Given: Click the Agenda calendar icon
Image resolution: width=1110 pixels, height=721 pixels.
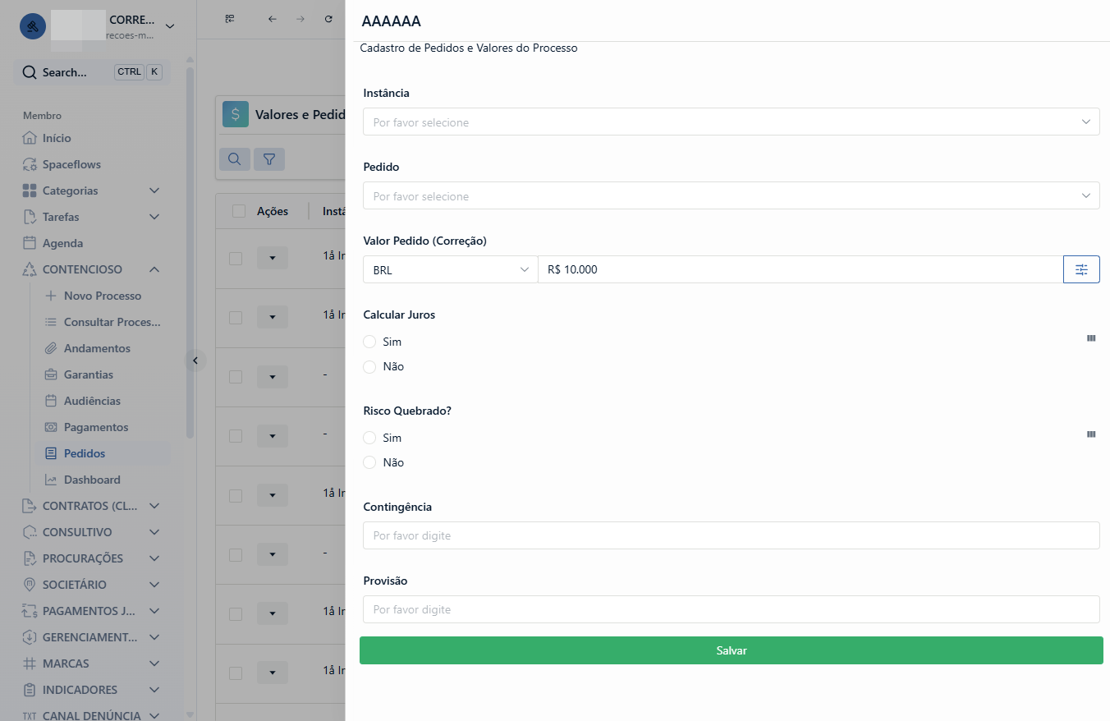Looking at the screenshot, I should click(30, 243).
